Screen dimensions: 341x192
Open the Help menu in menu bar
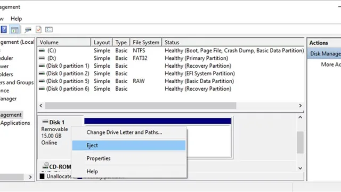click(17, 19)
